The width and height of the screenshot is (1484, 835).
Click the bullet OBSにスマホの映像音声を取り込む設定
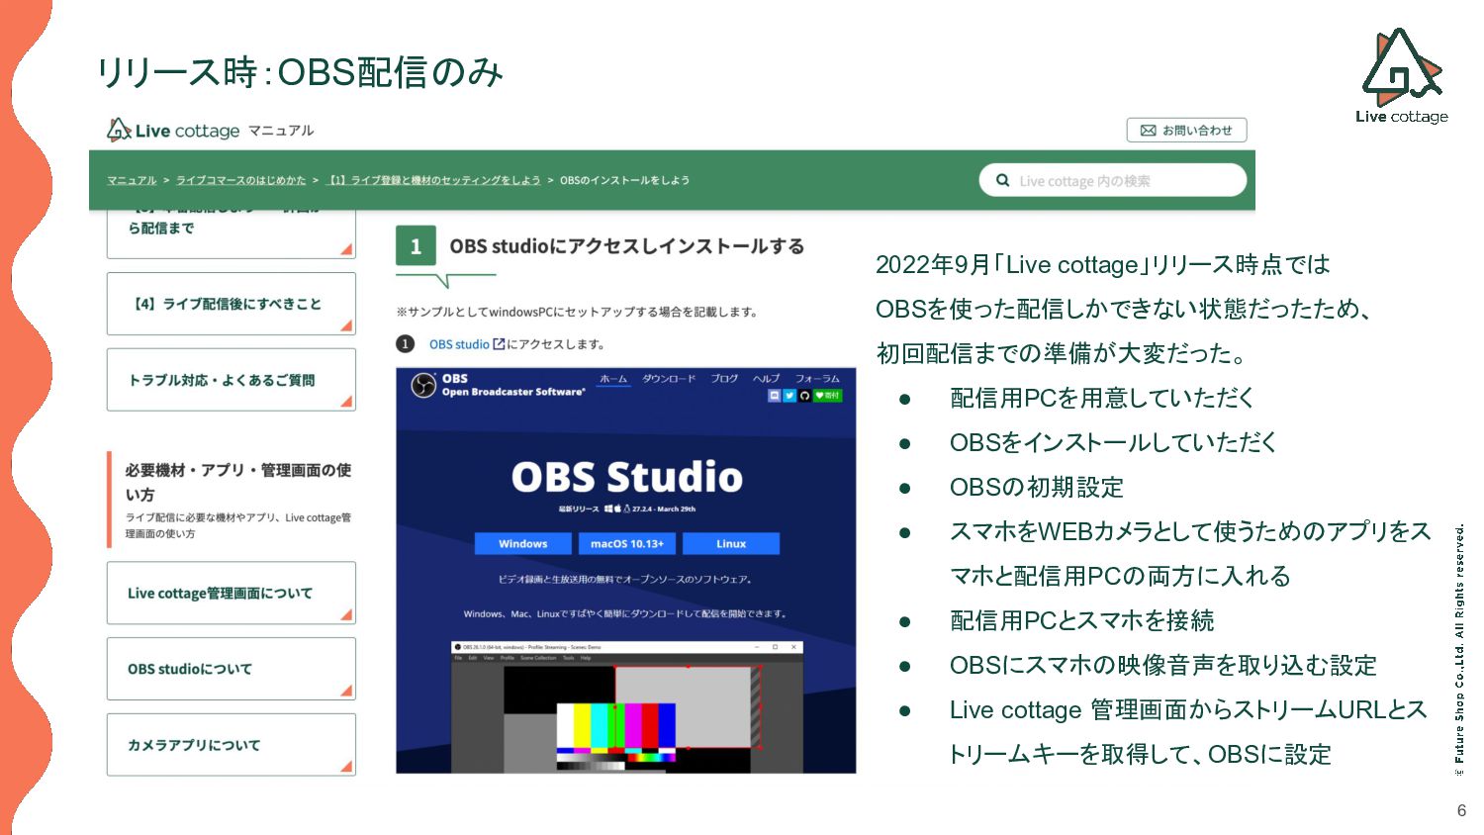click(x=1163, y=665)
